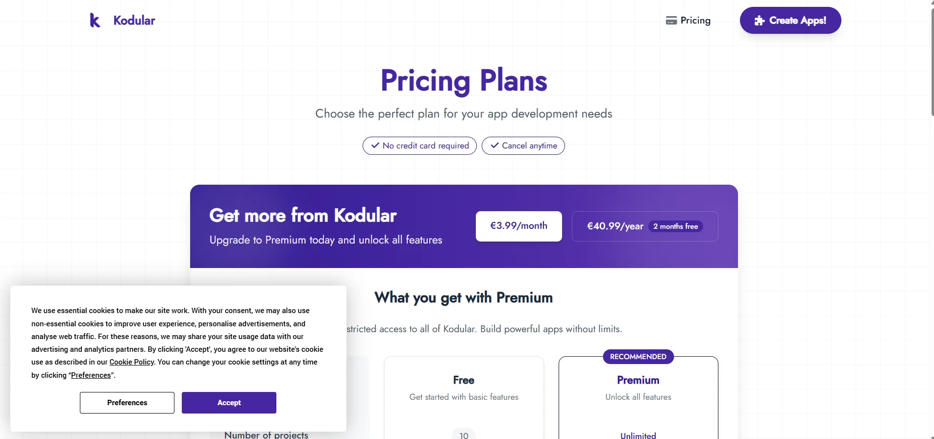The image size is (934, 439).
Task: Click the Kodular wordmark in the header
Action: (x=134, y=20)
